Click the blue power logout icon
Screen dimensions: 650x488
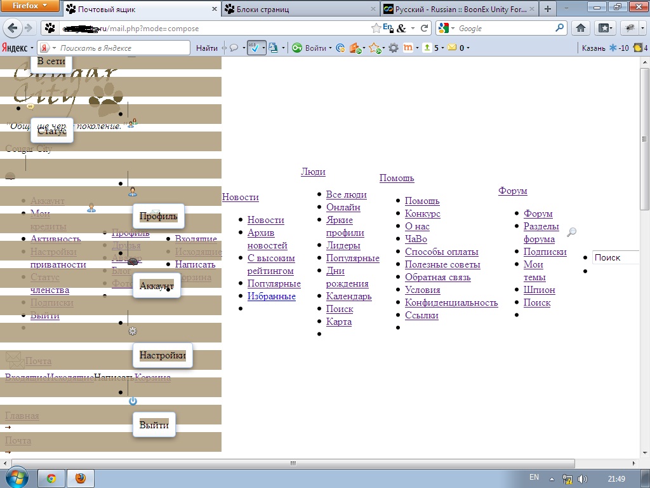[x=133, y=401]
